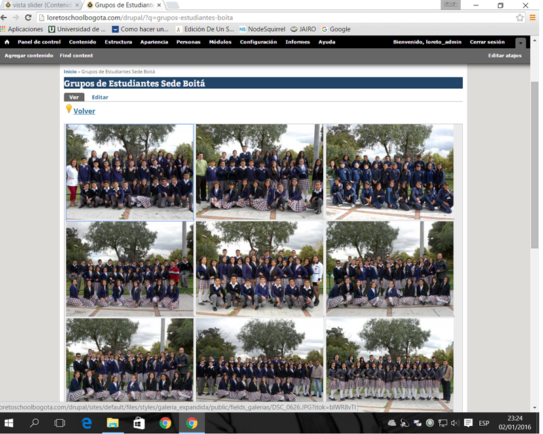Click the Windows Start button
543x434 pixels.
click(x=10, y=423)
